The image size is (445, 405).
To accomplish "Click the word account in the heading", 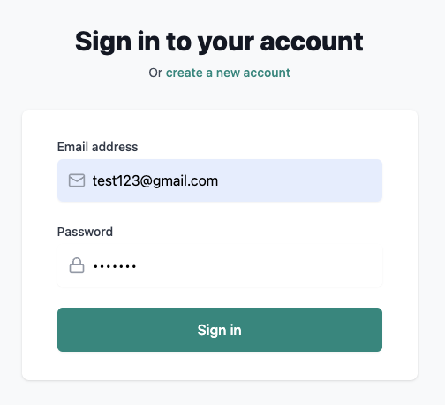I will tap(312, 42).
